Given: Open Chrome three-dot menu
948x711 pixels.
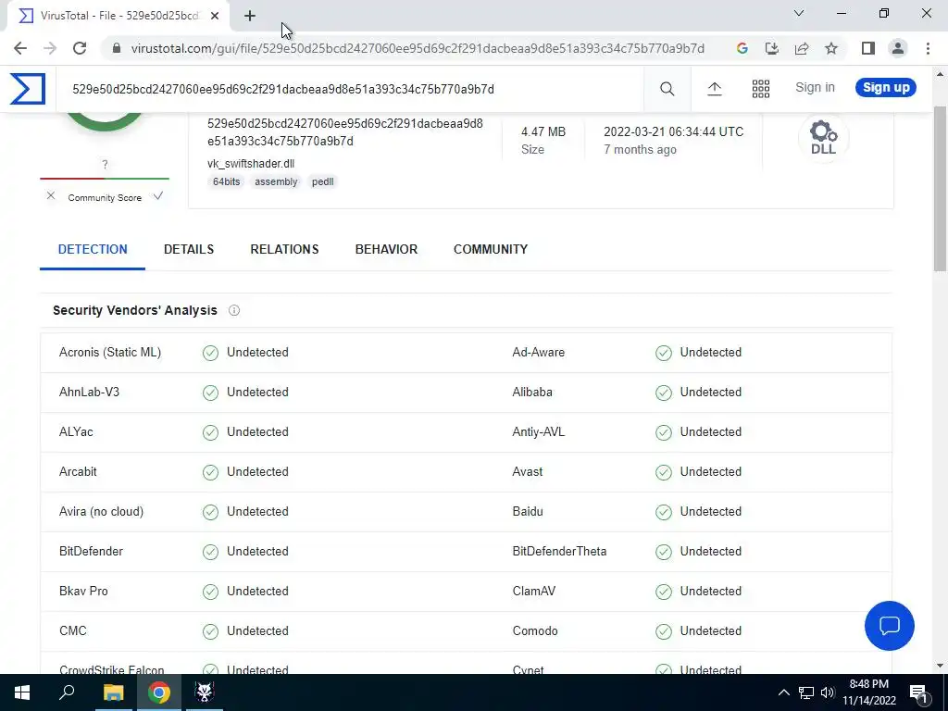Looking at the screenshot, I should (928, 48).
